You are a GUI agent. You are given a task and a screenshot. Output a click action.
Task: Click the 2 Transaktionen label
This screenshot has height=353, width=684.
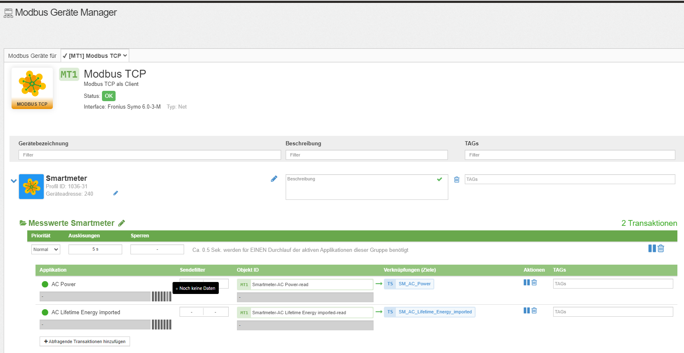pos(649,223)
